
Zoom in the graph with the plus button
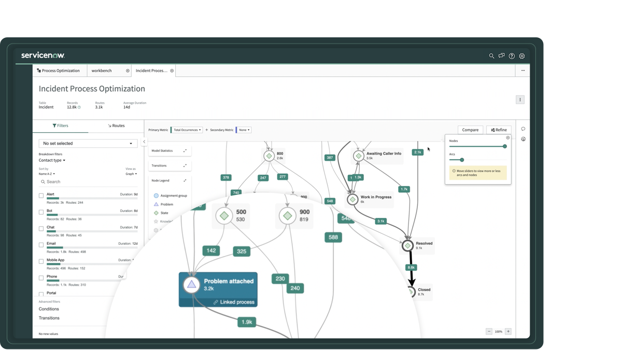(508, 331)
